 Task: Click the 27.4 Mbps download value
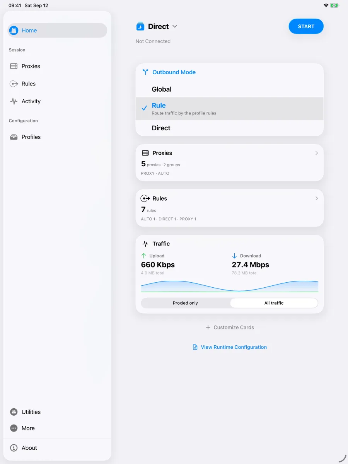click(251, 265)
